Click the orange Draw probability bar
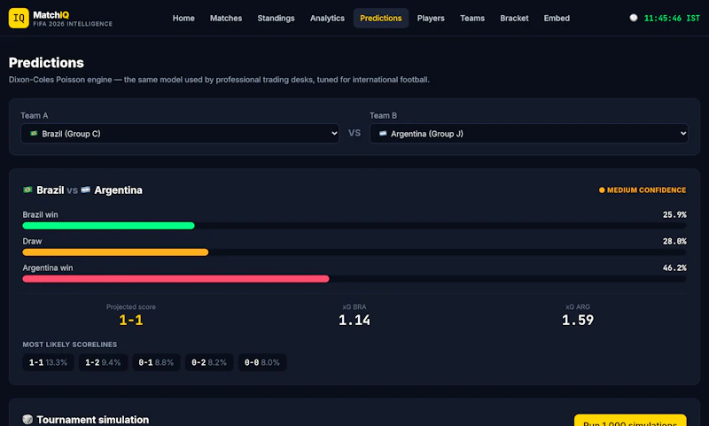709x426 pixels. click(115, 252)
